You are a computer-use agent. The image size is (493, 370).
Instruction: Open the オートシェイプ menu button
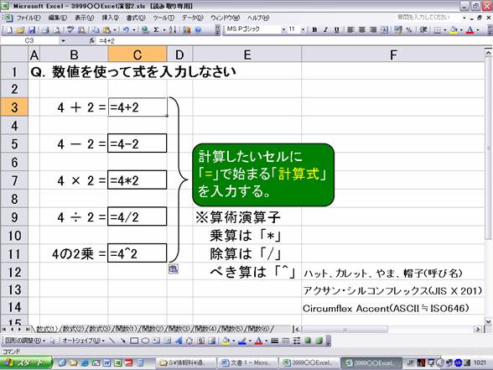click(83, 341)
